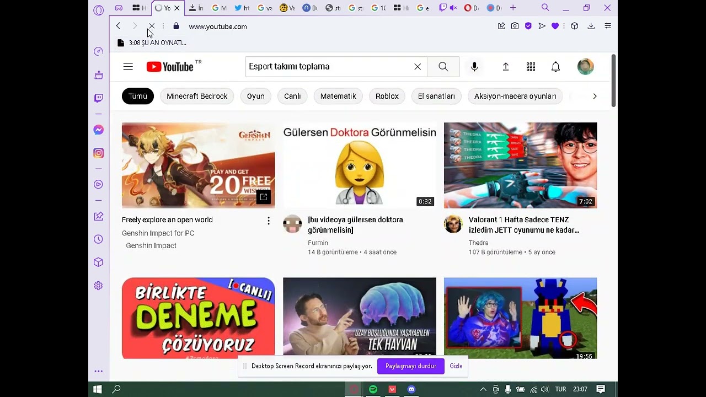
Task: Open Furmin channel link
Action: pyautogui.click(x=318, y=243)
